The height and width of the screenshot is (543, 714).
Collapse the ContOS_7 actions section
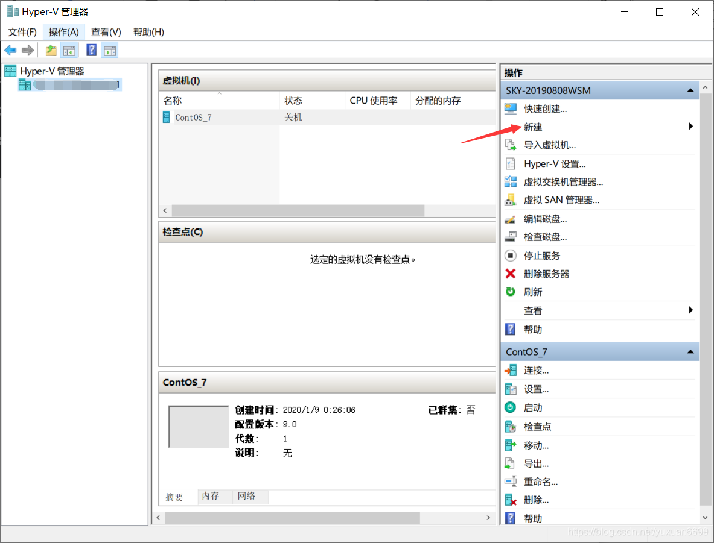tap(690, 351)
